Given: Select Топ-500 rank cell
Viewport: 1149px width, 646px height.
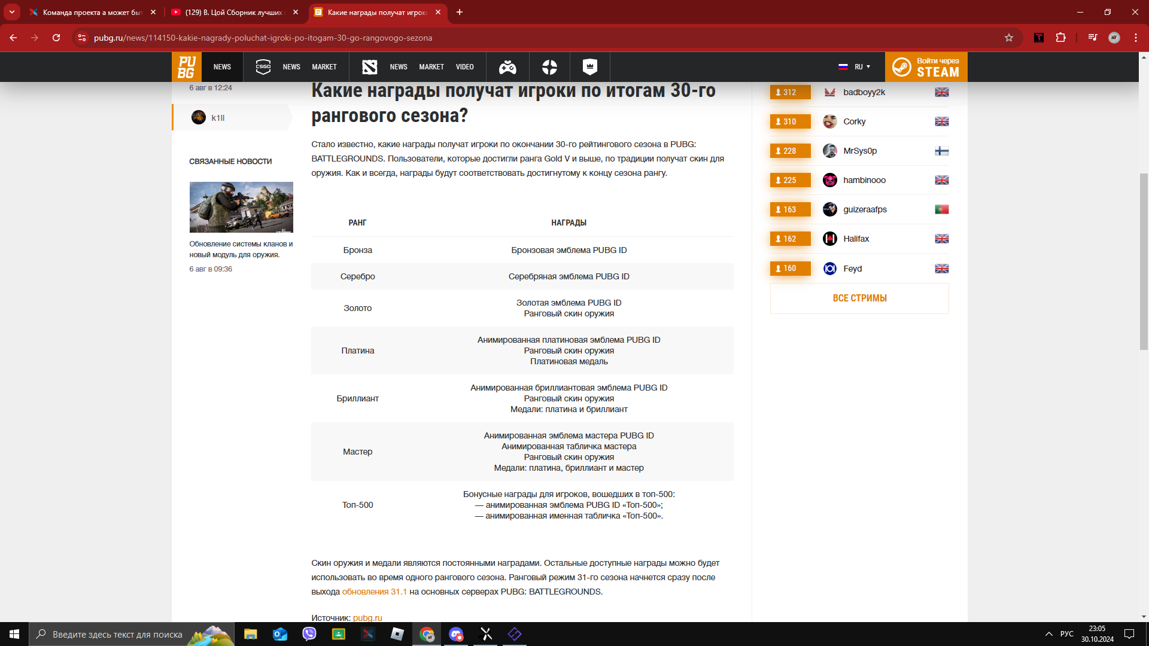Looking at the screenshot, I should (x=358, y=505).
